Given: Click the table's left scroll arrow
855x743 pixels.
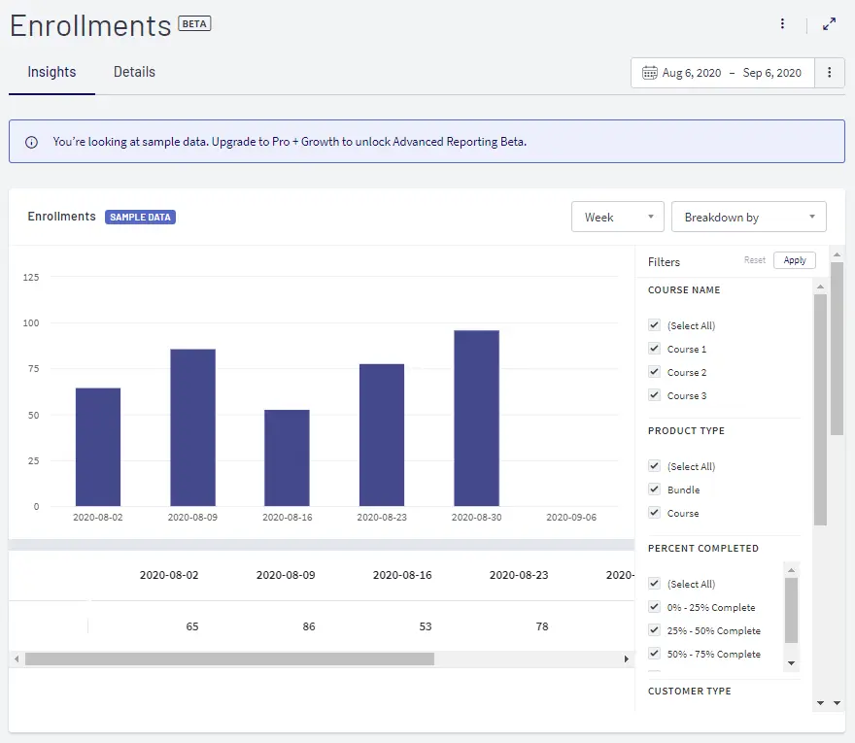Looking at the screenshot, I should [x=16, y=659].
